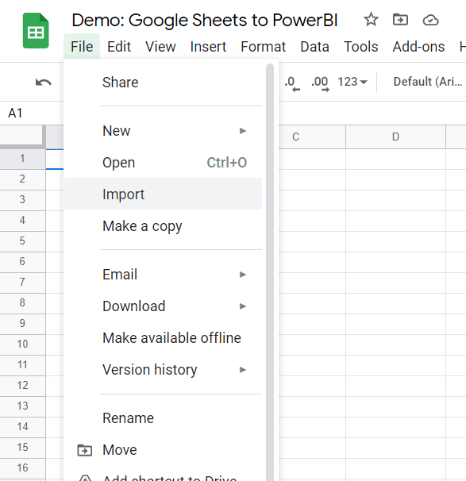The image size is (466, 481).
Task: Select row 12 header
Action: [23, 386]
